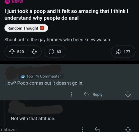The height and width of the screenshot is (132, 139).
Task: Open the blurred second commenter's username
Action: pyautogui.click(x=36, y=109)
